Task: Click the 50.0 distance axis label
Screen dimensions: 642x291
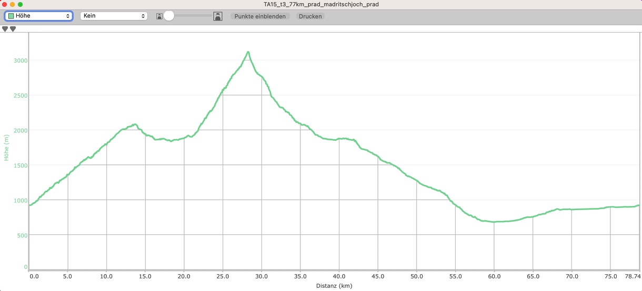Action: 417,276
